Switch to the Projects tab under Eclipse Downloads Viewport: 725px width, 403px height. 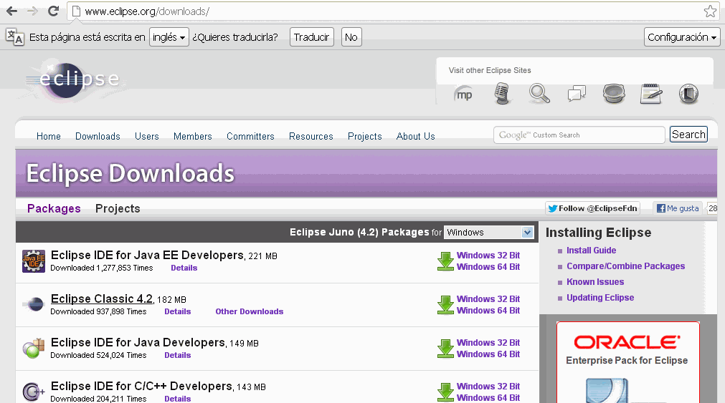118,208
